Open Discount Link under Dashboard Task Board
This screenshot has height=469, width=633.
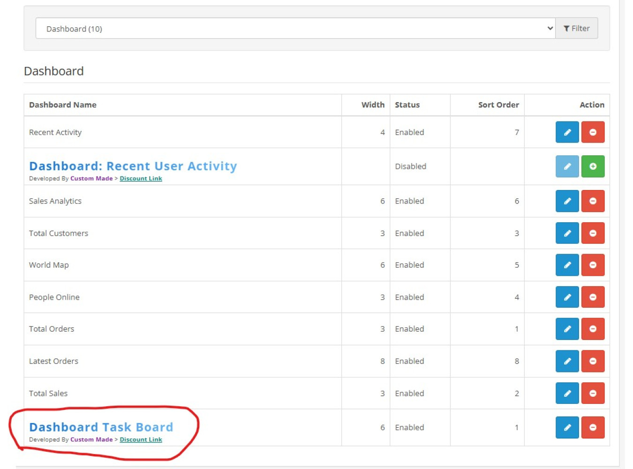[x=141, y=440]
